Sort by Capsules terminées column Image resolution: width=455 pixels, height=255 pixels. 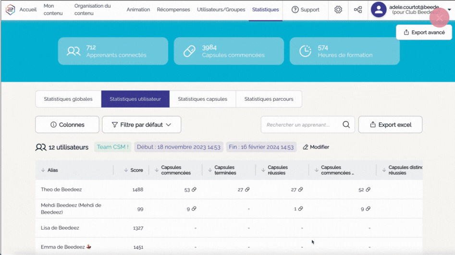coord(210,170)
